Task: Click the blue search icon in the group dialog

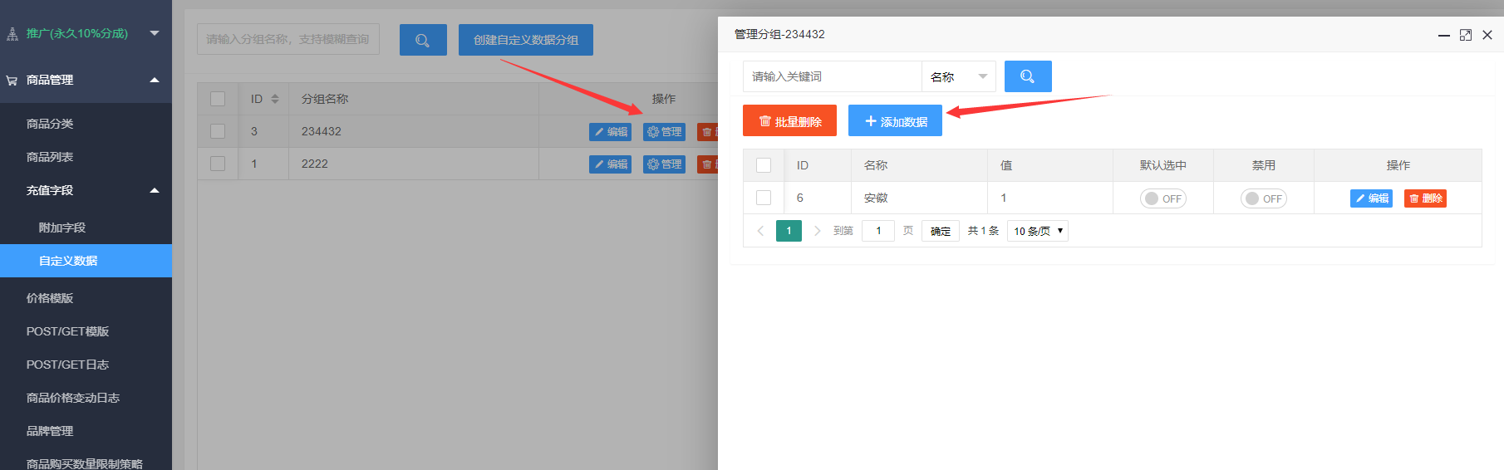Action: [1028, 76]
